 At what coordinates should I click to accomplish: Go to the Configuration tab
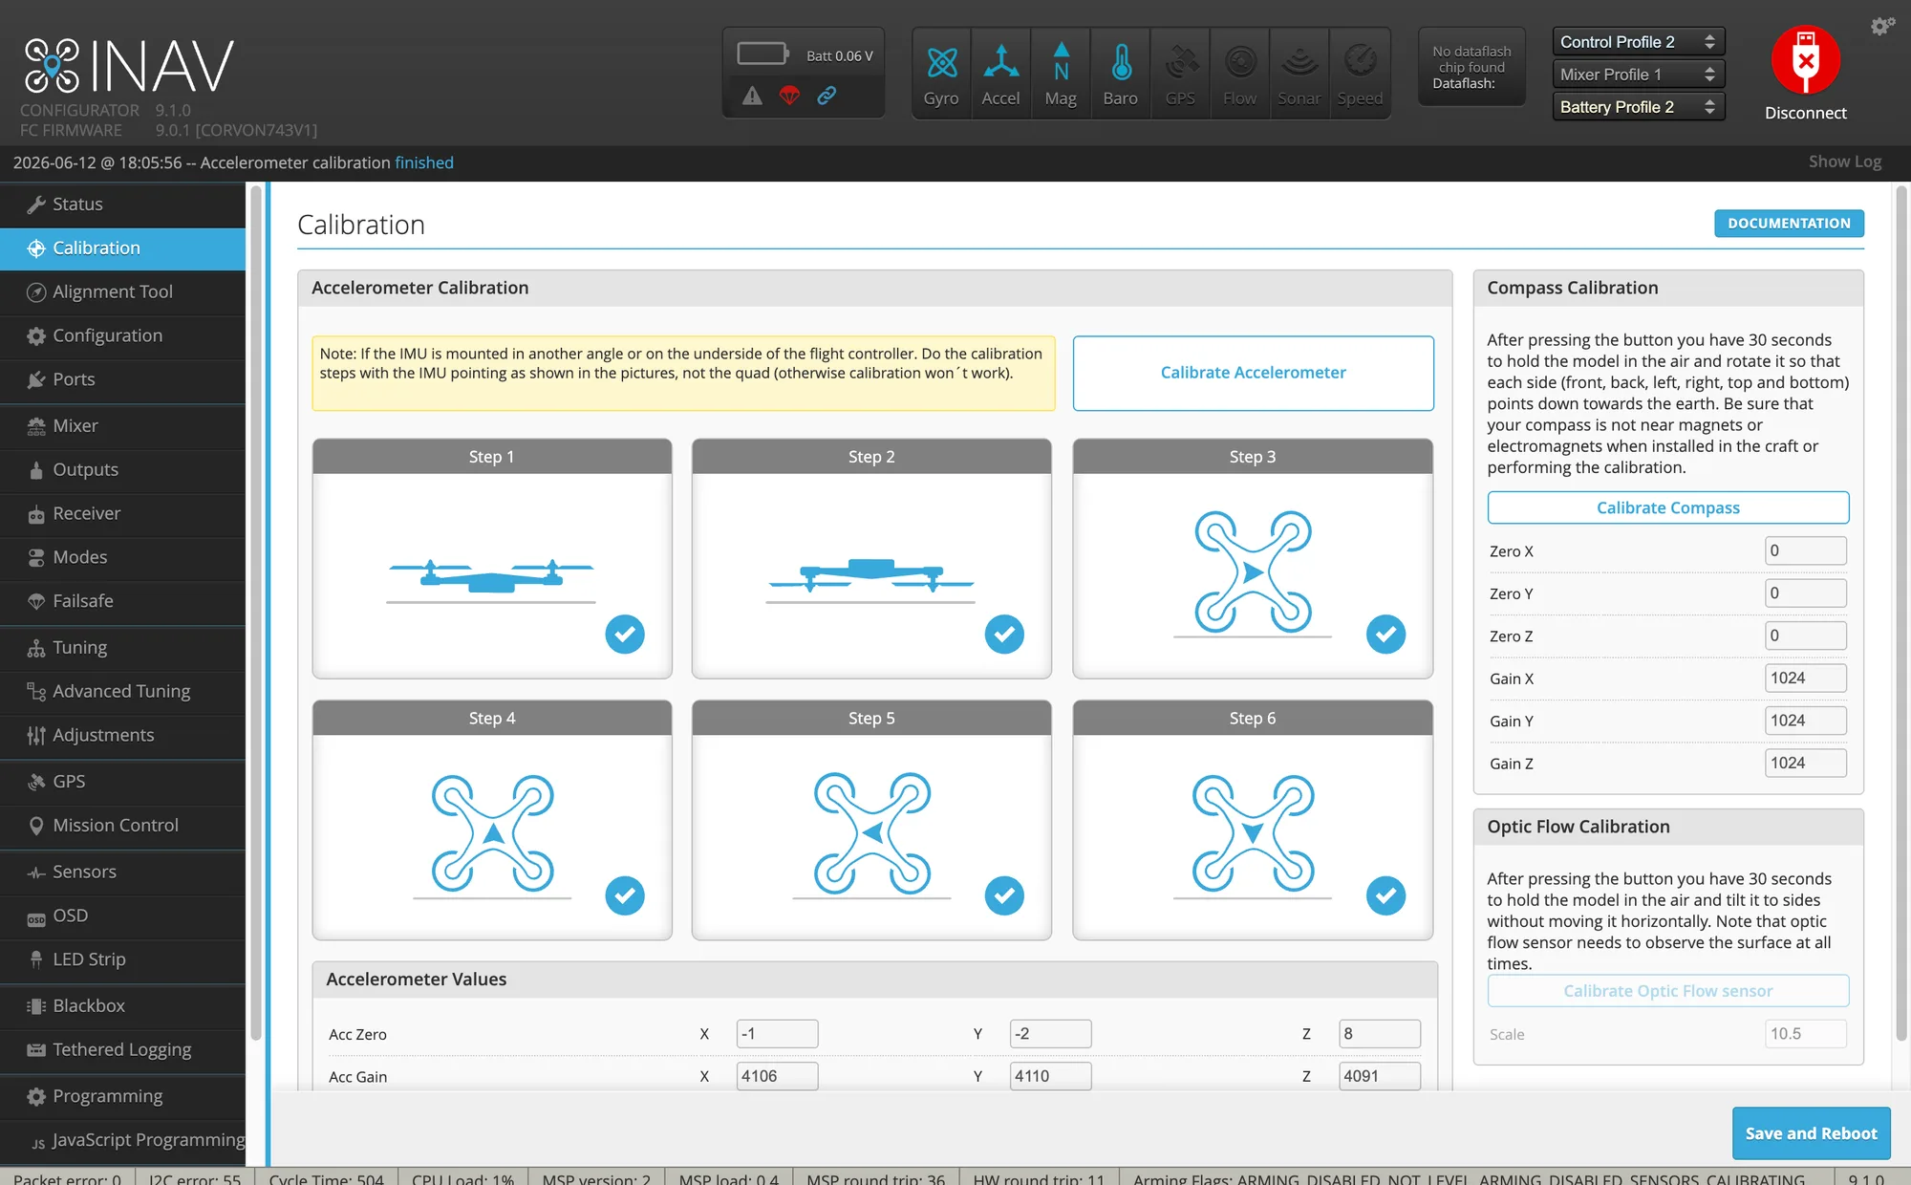tap(122, 335)
